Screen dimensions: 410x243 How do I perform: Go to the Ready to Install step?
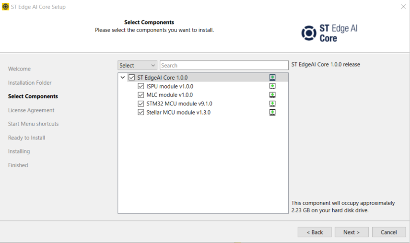click(27, 138)
